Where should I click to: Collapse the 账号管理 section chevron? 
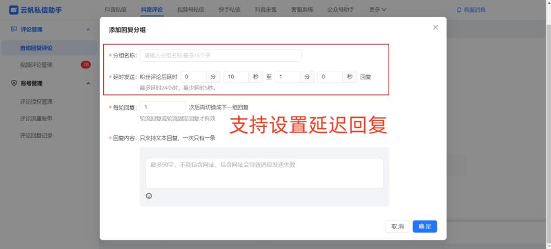pyautogui.click(x=88, y=83)
